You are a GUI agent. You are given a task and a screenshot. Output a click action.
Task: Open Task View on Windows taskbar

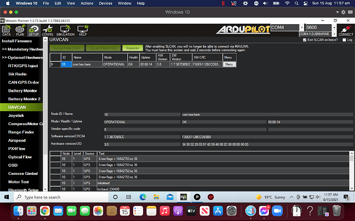pos(129,197)
